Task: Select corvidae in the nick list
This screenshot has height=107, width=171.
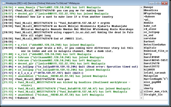Action: click(x=150, y=38)
